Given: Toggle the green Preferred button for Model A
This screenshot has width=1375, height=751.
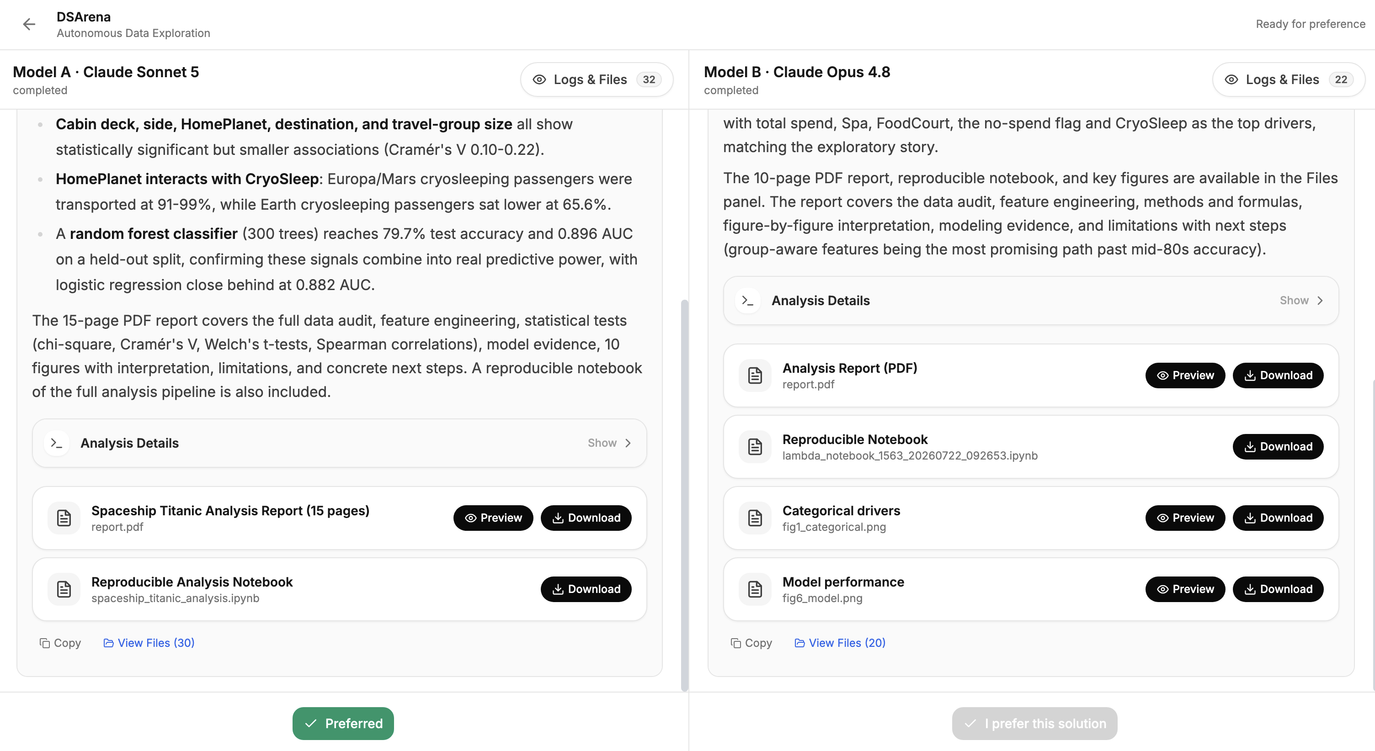Looking at the screenshot, I should (x=343, y=723).
